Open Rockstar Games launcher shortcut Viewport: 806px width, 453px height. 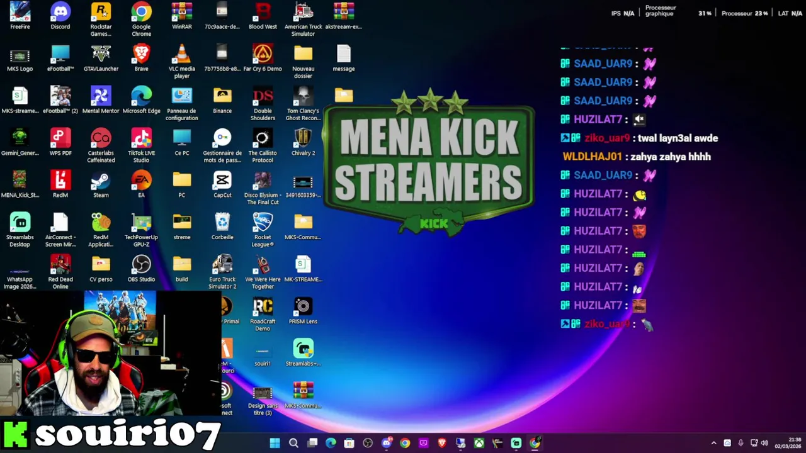point(101,20)
